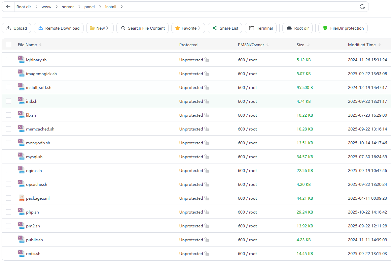Select all files with header checkbox

9,45
